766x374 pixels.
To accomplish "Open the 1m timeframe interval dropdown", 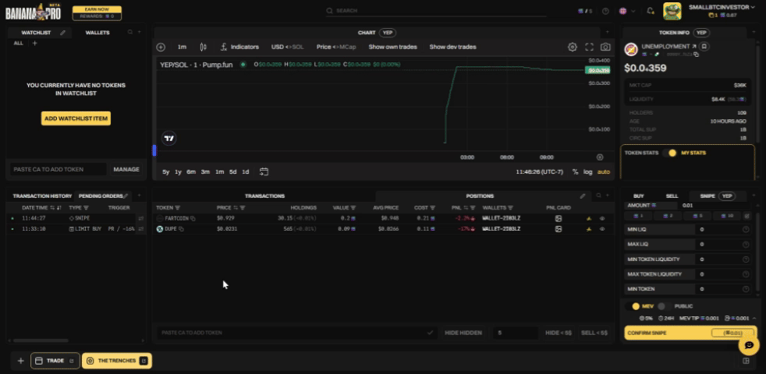I will (182, 47).
